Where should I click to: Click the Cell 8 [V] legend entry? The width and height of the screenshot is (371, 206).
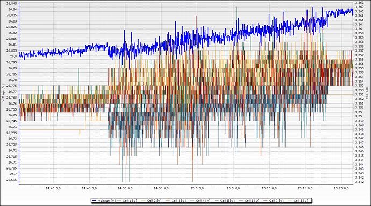point(298,200)
